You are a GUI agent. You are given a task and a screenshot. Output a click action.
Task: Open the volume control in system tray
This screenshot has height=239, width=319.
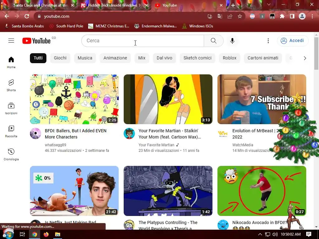pos(275,234)
